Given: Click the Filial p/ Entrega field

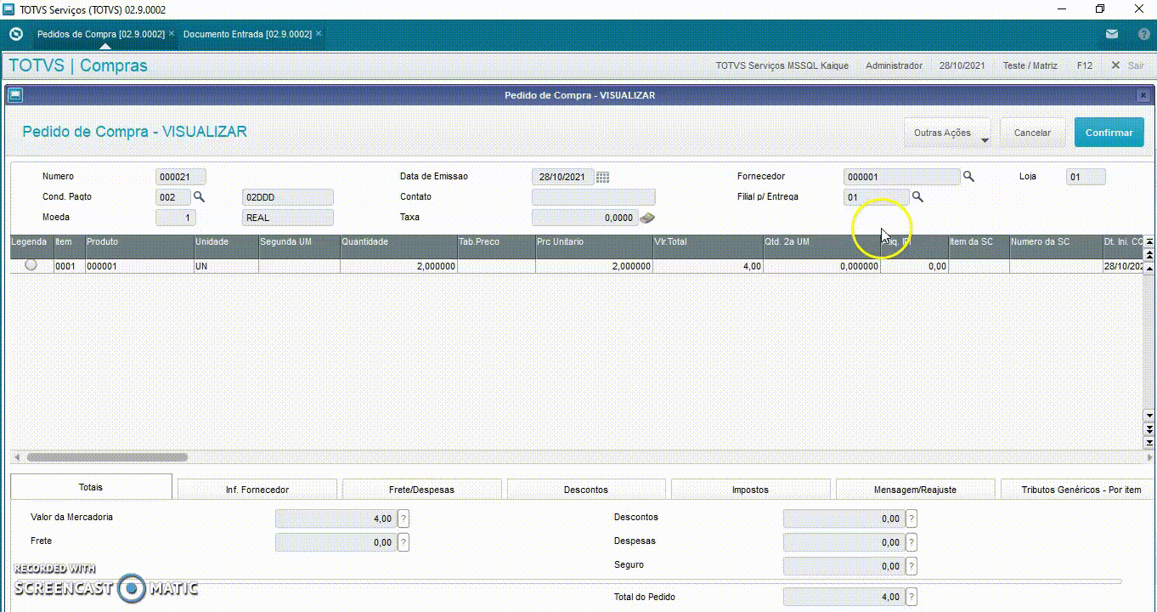Looking at the screenshot, I should coord(877,197).
